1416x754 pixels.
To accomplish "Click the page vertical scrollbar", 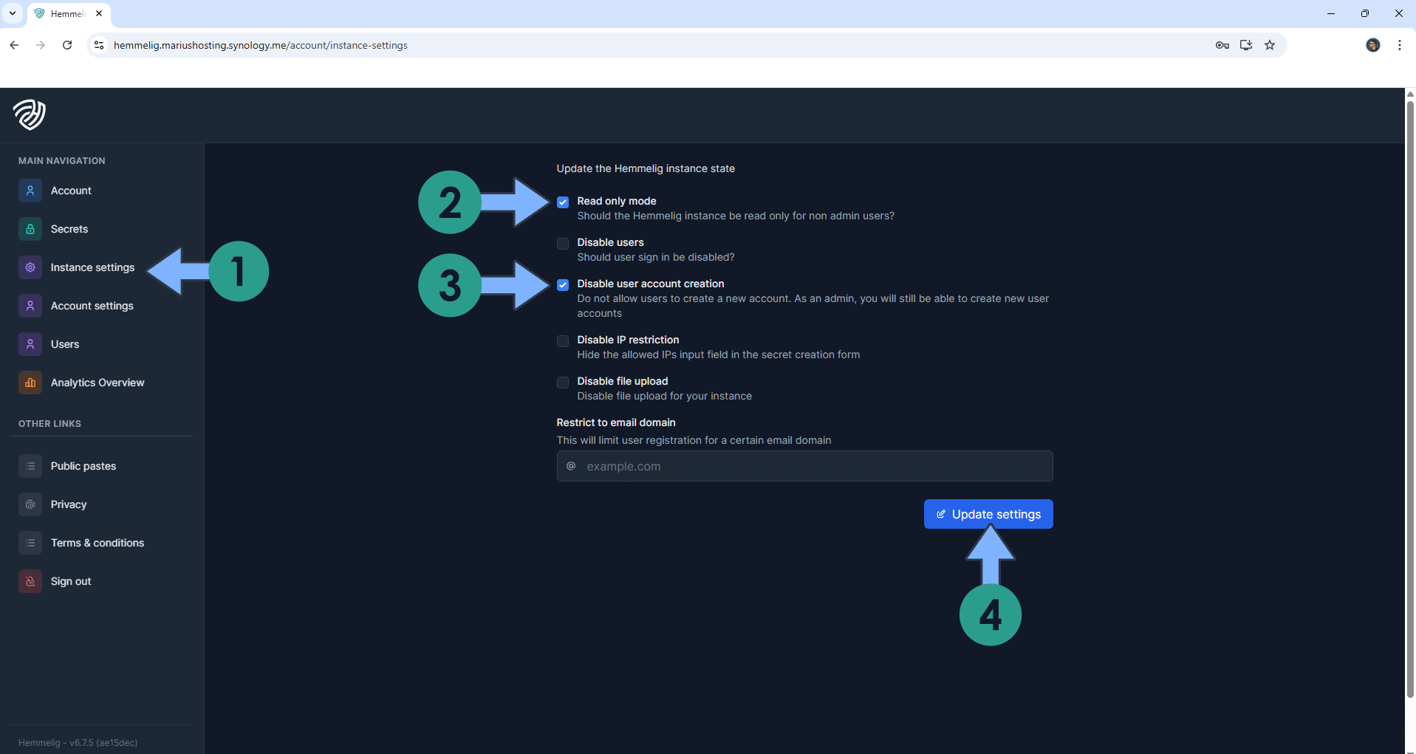I will coord(1410,399).
